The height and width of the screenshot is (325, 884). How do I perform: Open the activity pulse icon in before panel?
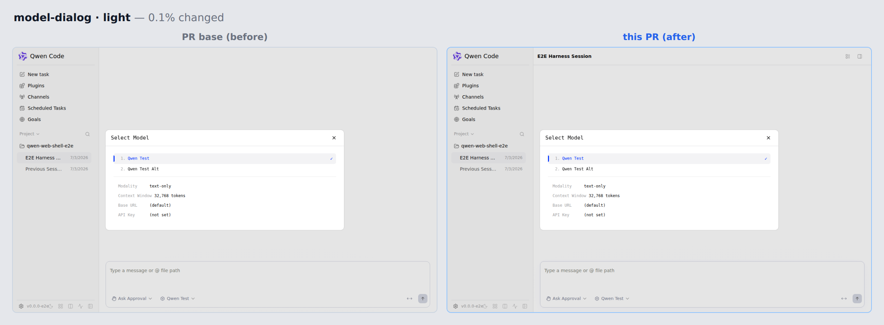80,306
